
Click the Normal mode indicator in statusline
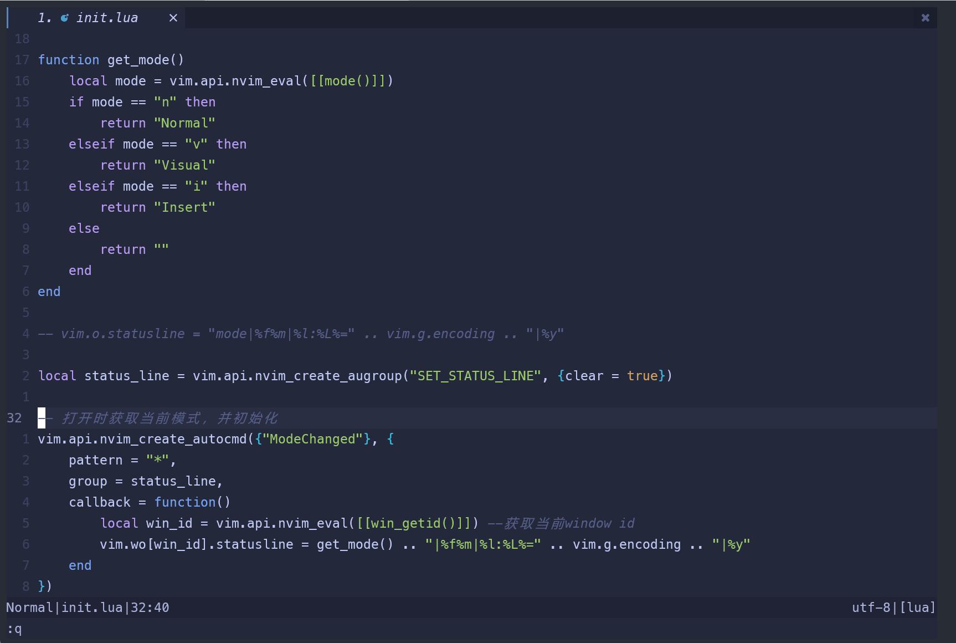(29, 608)
